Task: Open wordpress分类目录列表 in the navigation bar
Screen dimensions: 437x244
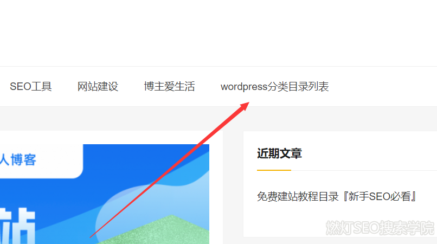Action: tap(275, 86)
